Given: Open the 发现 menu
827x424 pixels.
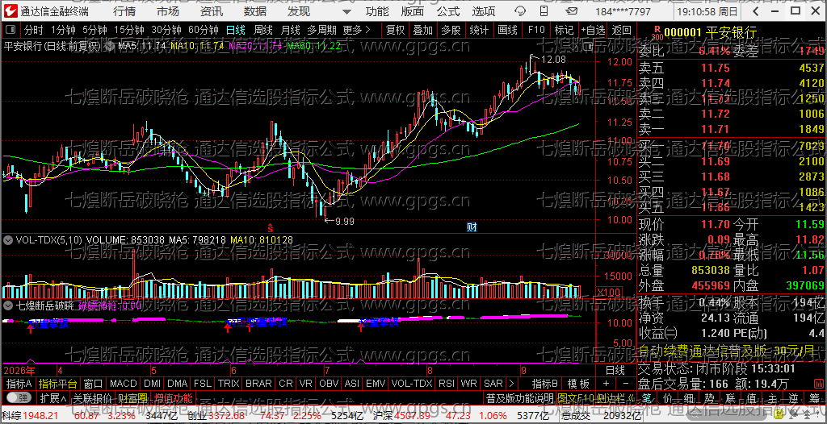Looking at the screenshot, I should pyautogui.click(x=299, y=11).
